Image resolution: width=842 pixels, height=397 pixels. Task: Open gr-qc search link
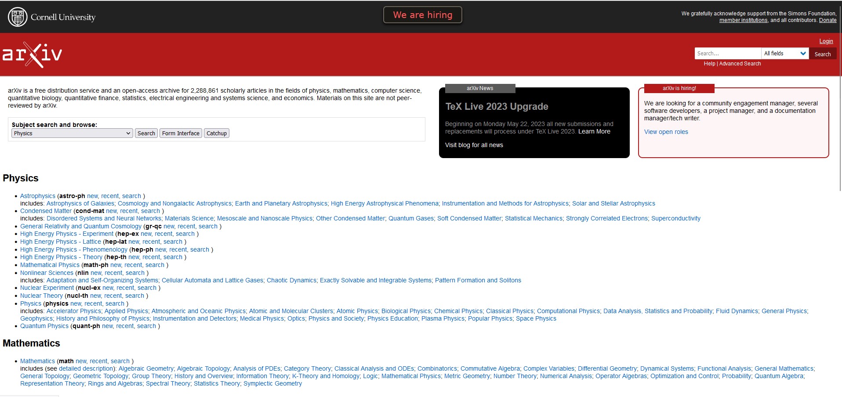pyautogui.click(x=208, y=227)
